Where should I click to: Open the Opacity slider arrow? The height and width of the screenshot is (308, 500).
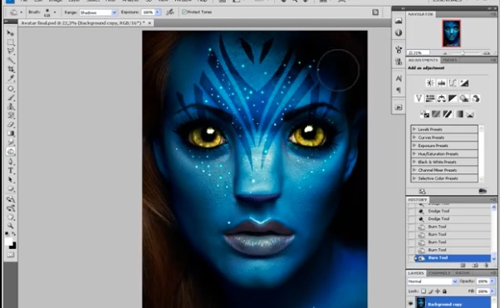pos(493,281)
